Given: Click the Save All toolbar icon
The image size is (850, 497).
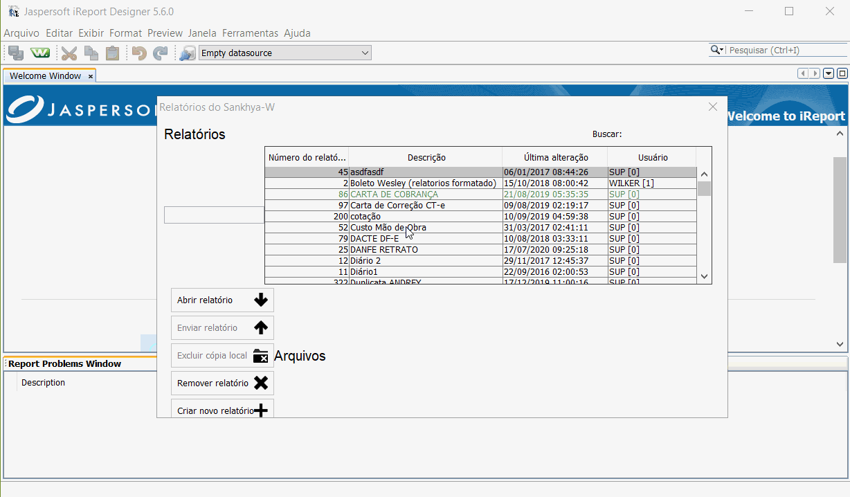Looking at the screenshot, I should pos(15,53).
